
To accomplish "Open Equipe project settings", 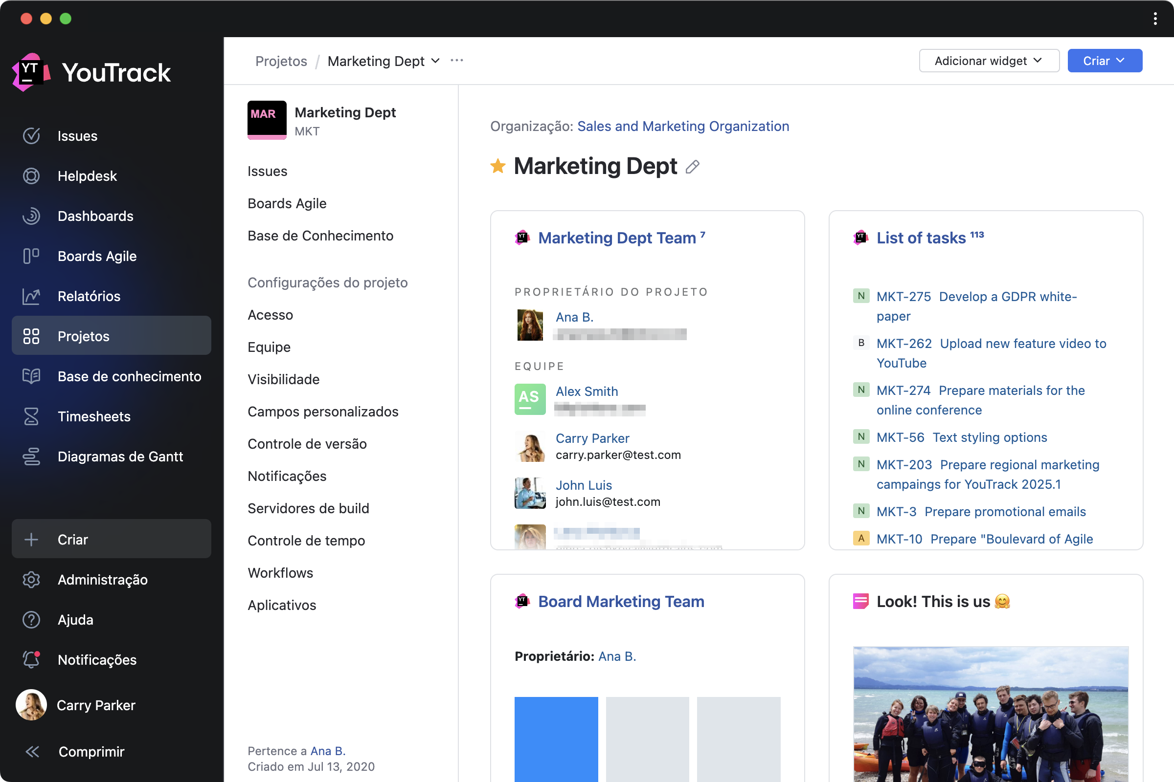I will (x=269, y=347).
